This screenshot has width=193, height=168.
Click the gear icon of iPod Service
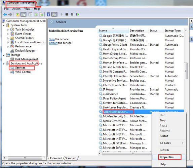point(101,94)
